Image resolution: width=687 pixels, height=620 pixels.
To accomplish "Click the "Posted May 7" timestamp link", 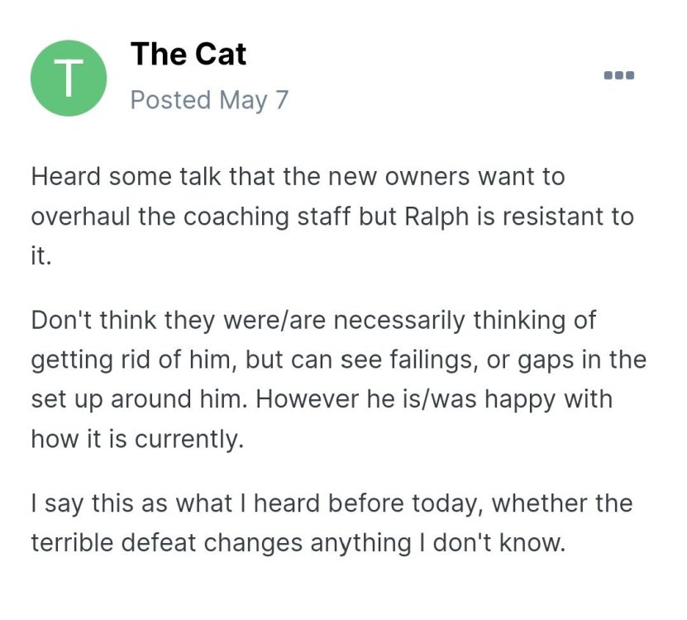I will point(209,99).
